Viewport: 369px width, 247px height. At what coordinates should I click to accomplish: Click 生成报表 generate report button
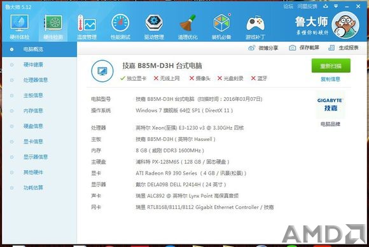(x=344, y=48)
